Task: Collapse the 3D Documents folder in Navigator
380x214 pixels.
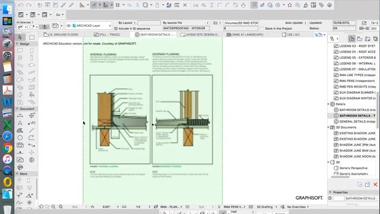Action: point(329,127)
